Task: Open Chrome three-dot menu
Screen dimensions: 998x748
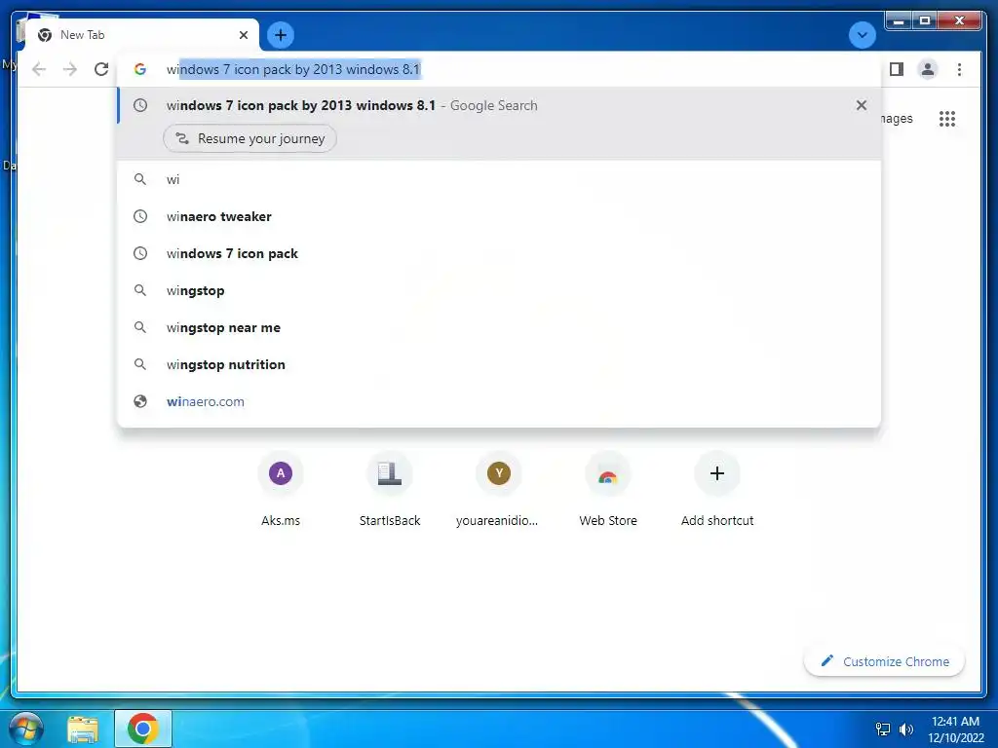Action: point(959,69)
